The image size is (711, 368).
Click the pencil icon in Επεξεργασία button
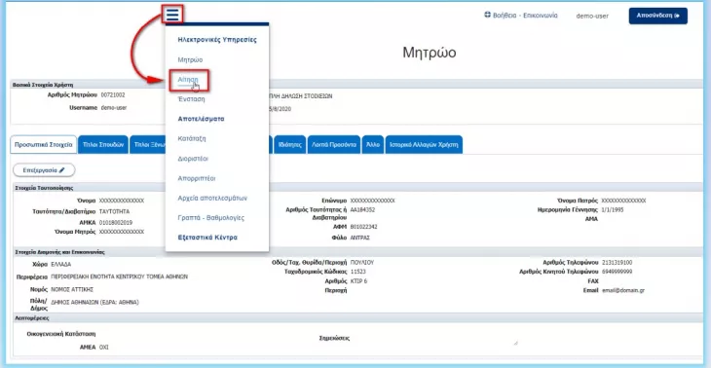coord(62,170)
